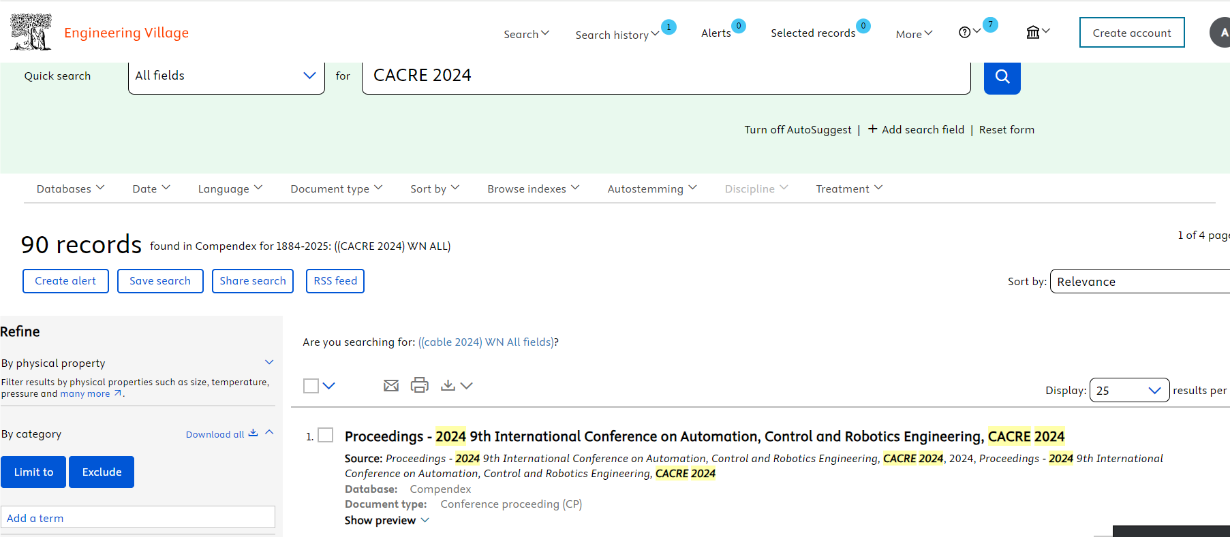Click the Create account button
Screen dimensions: 1230x537
pos(1132,33)
